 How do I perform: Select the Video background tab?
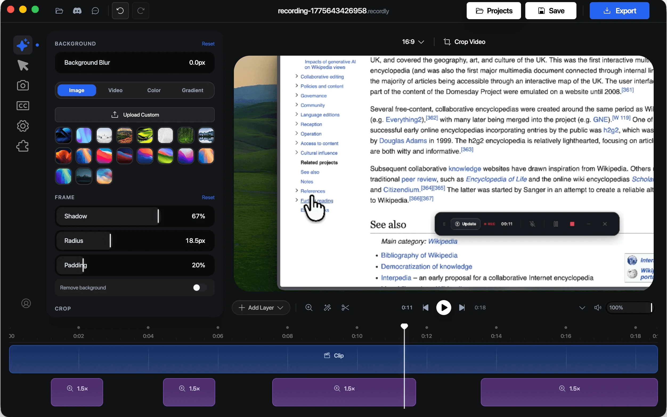click(115, 90)
